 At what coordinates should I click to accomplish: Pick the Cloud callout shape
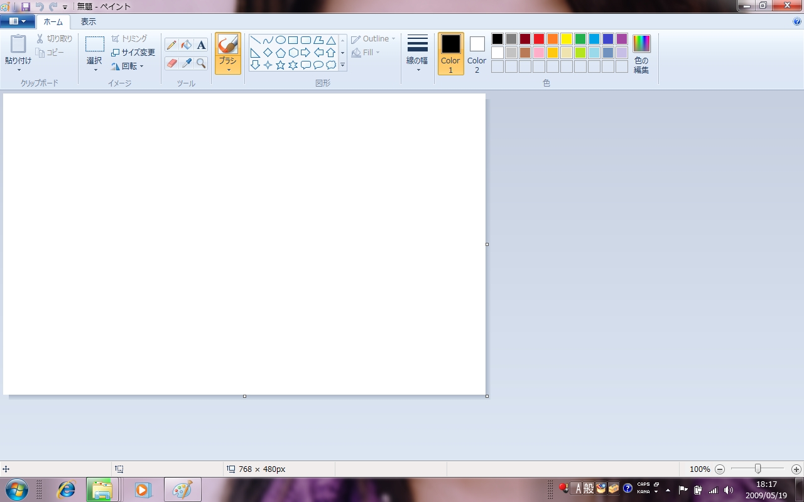(331, 65)
